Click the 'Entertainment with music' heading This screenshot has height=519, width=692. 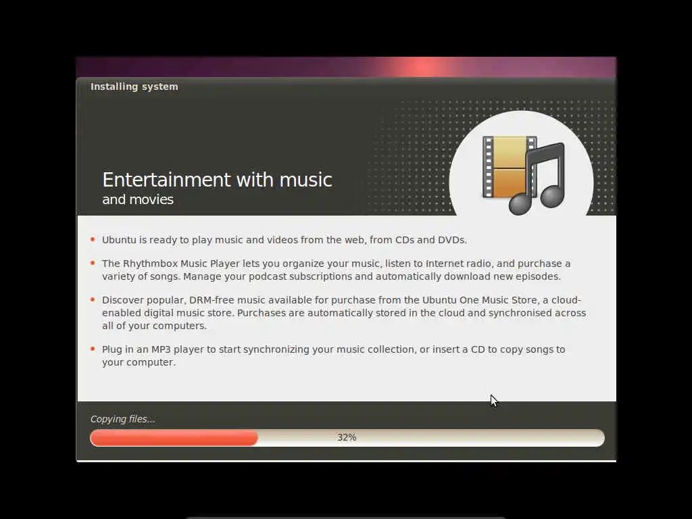tap(217, 180)
